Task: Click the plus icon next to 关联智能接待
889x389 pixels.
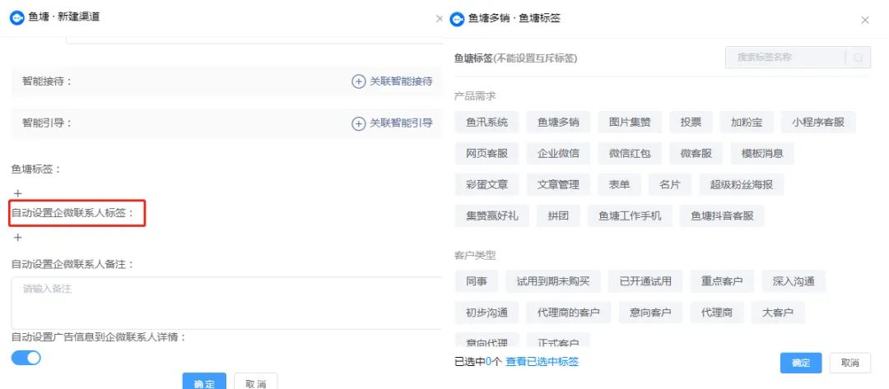Action: pos(358,81)
